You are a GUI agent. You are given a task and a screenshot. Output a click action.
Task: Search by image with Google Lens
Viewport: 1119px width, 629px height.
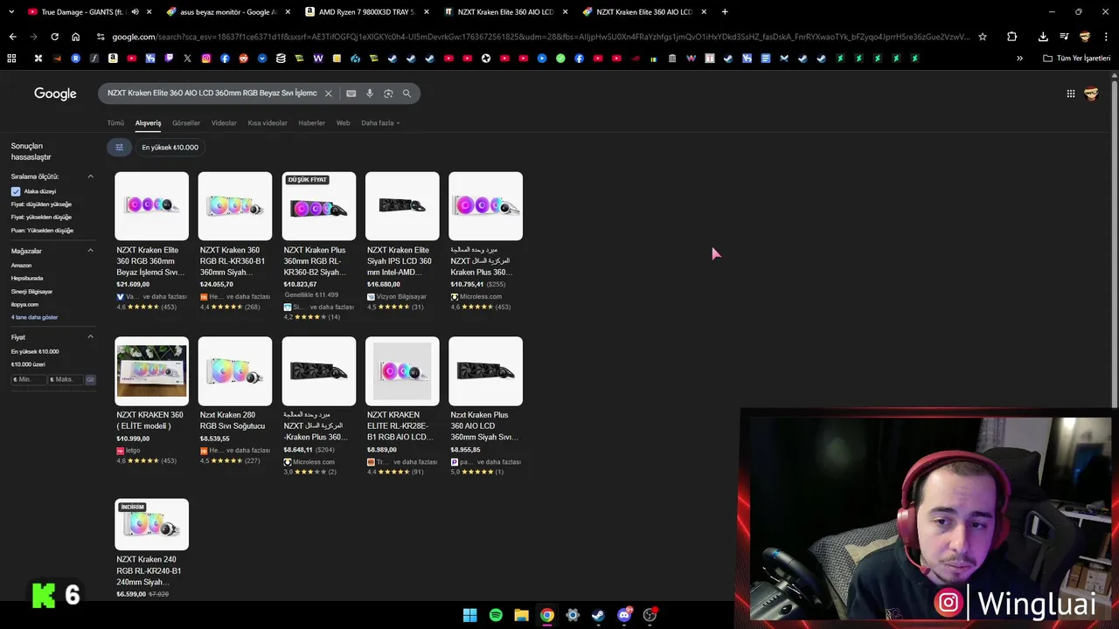coord(388,93)
